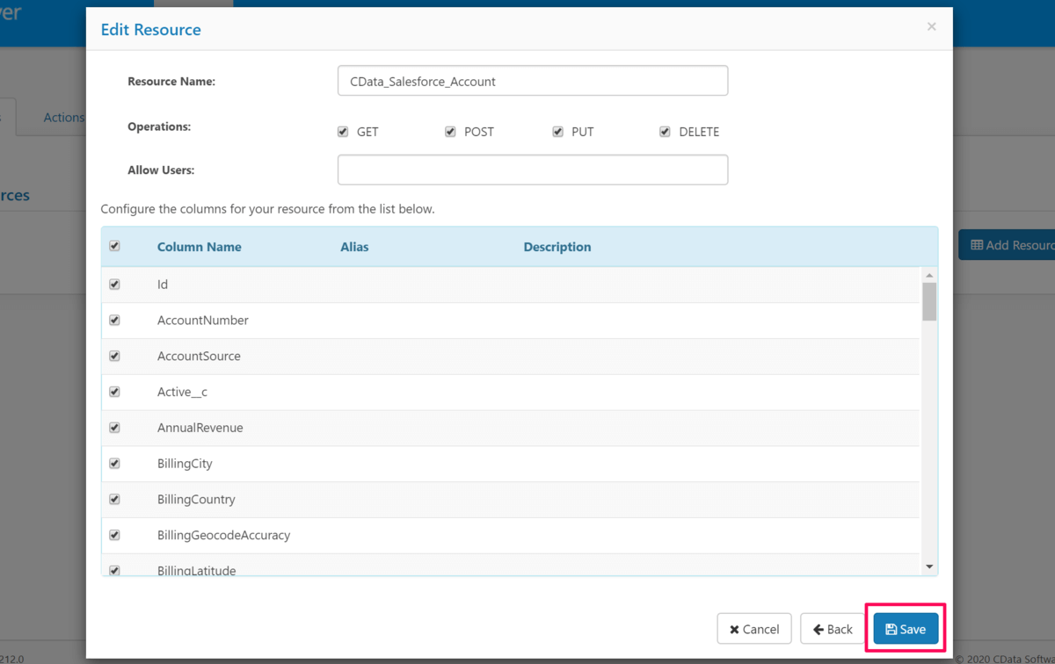1055x664 pixels.
Task: Select the AccountNumber row text
Action: (203, 321)
